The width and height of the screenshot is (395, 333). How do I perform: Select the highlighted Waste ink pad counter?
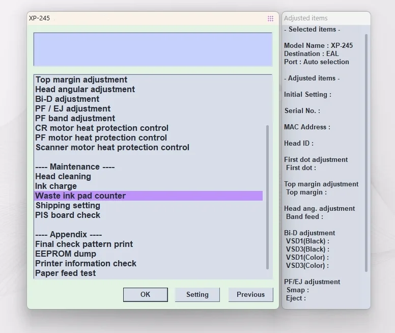click(148, 196)
